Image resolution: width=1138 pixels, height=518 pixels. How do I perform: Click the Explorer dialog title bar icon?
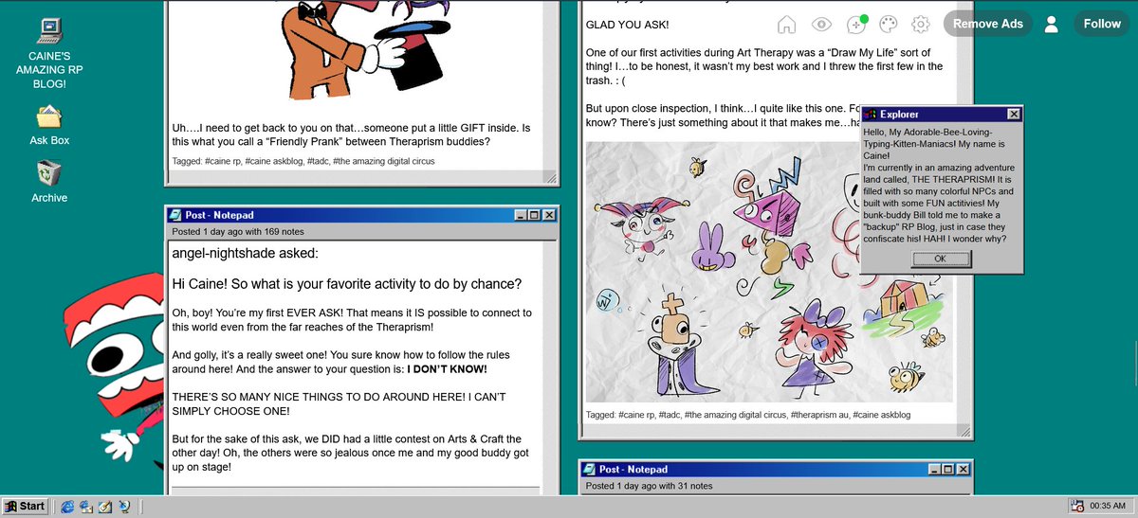click(x=871, y=115)
